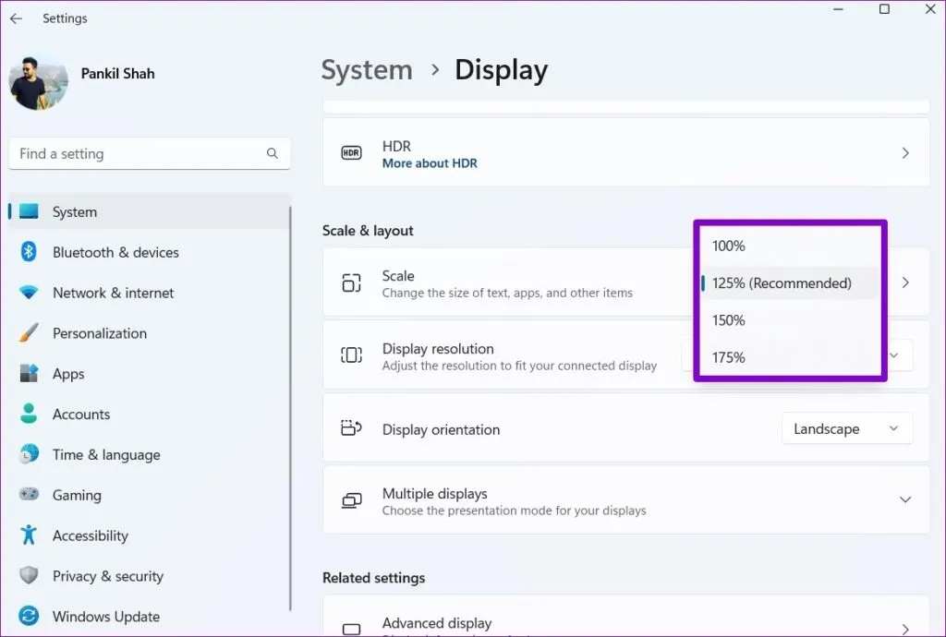Open Accounts via its person icon

point(29,415)
